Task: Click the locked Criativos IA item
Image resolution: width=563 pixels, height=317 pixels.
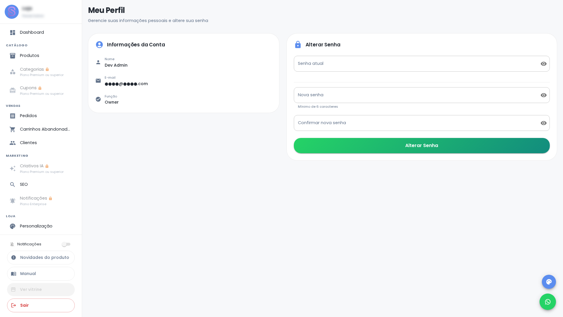Action: pos(41,168)
